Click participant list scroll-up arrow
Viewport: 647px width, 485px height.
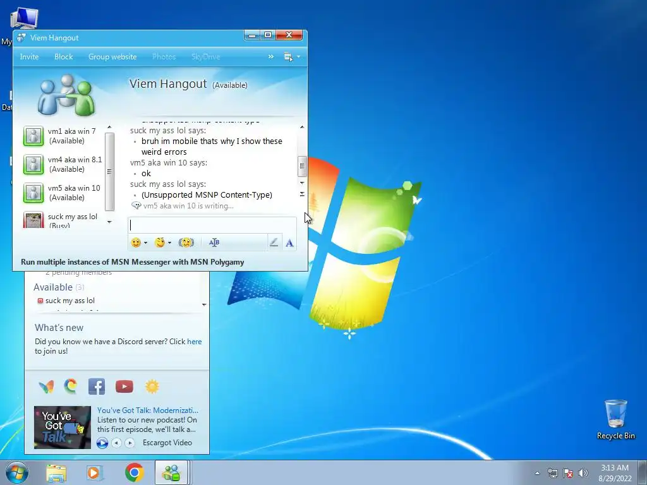[109, 127]
